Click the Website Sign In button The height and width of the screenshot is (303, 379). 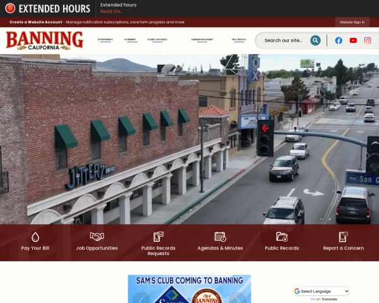point(352,22)
